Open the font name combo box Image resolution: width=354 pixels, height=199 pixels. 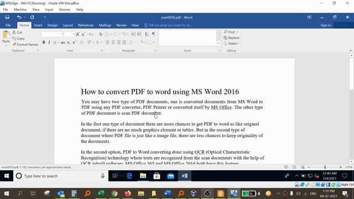(52, 34)
